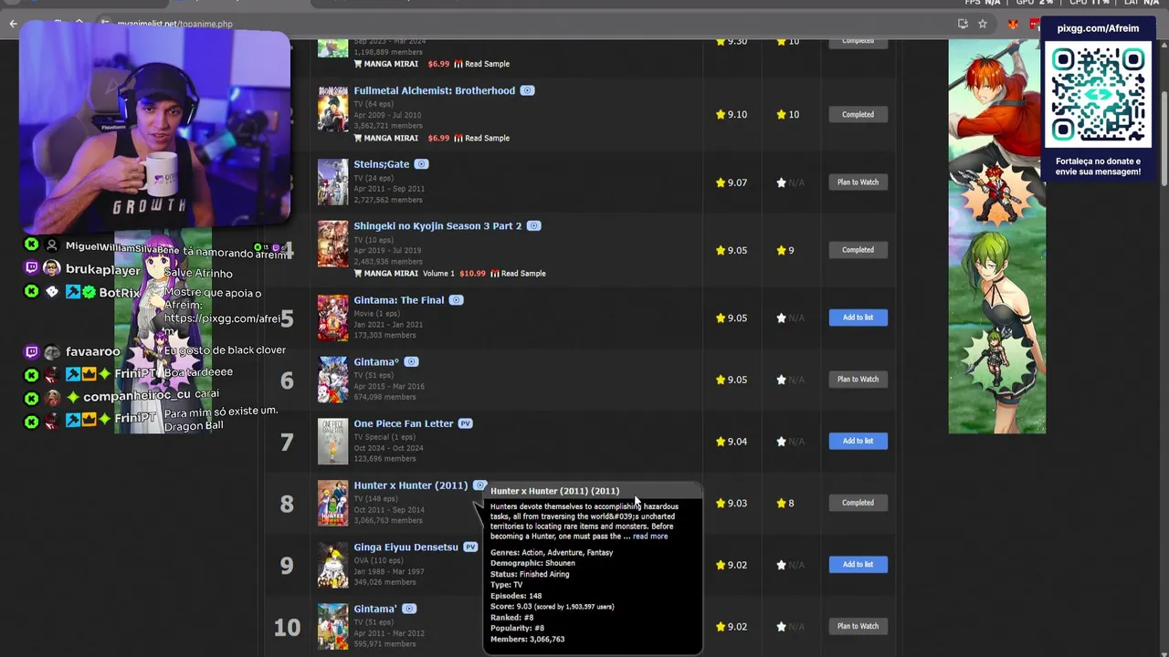Click Add to list for Ginga Eiyuu Densetsu
Image resolution: width=1169 pixels, height=657 pixels.
pos(858,565)
